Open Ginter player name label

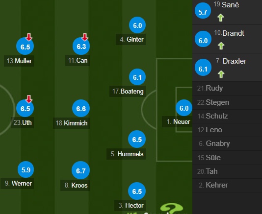coord(131,40)
